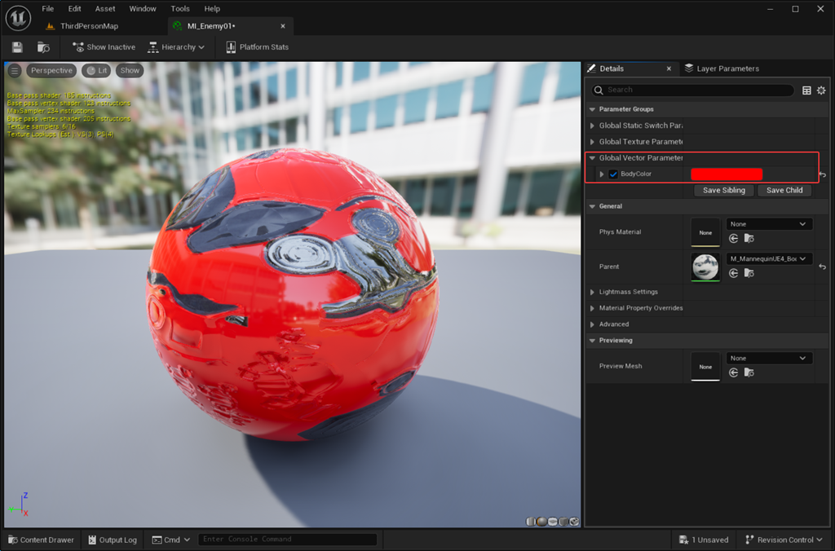
Task: Expand the Advanced section
Action: [592, 324]
